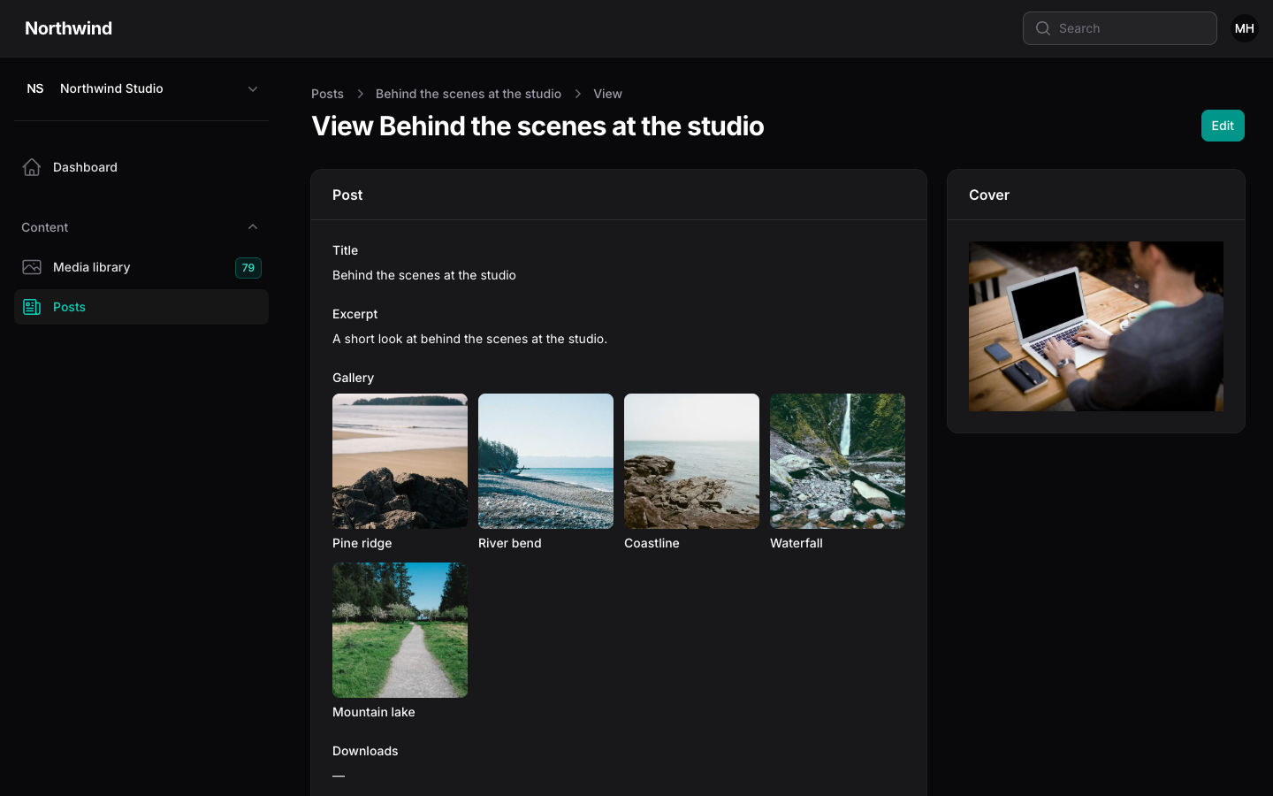
Task: Click the Posts newspaper icon
Action: (x=32, y=307)
